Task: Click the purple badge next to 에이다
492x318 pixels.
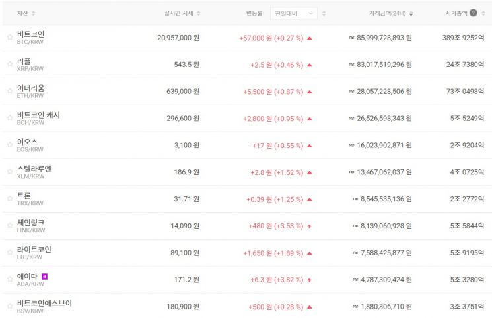Action: [x=44, y=277]
